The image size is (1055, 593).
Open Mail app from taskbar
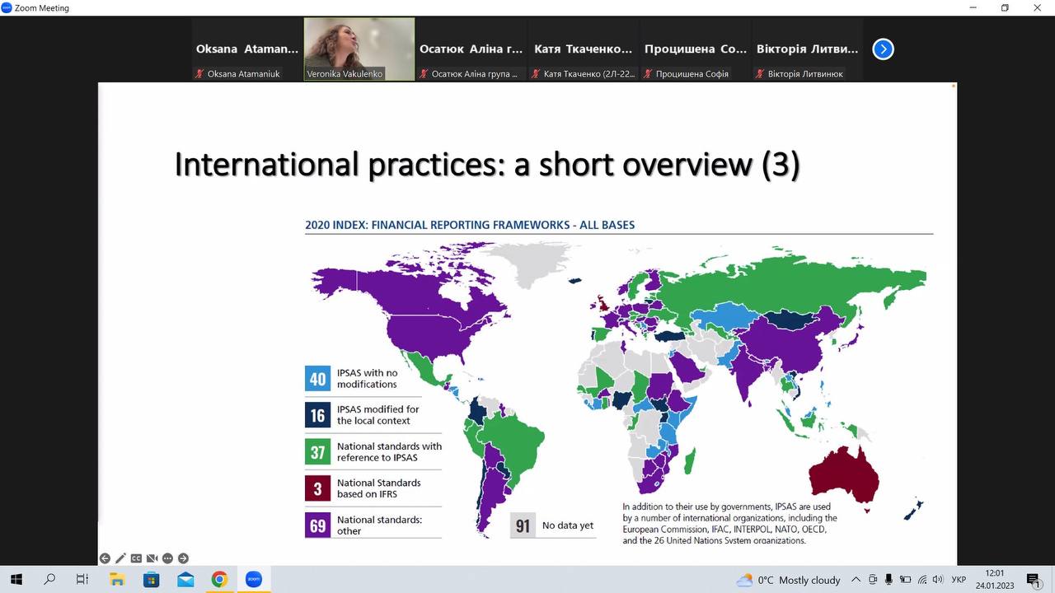185,580
